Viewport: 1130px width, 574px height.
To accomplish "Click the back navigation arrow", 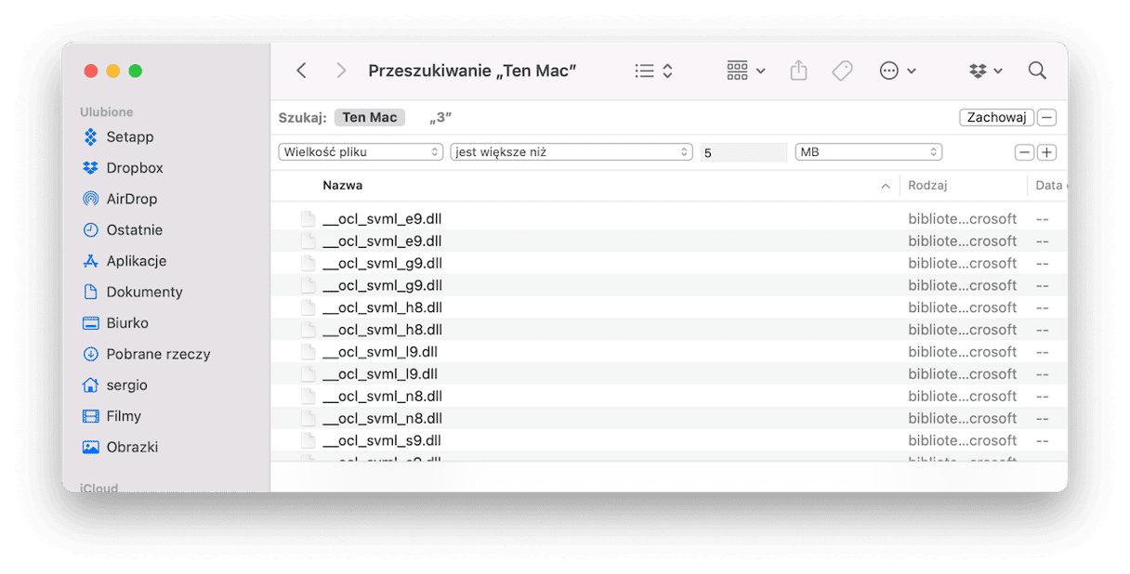I will pos(301,71).
